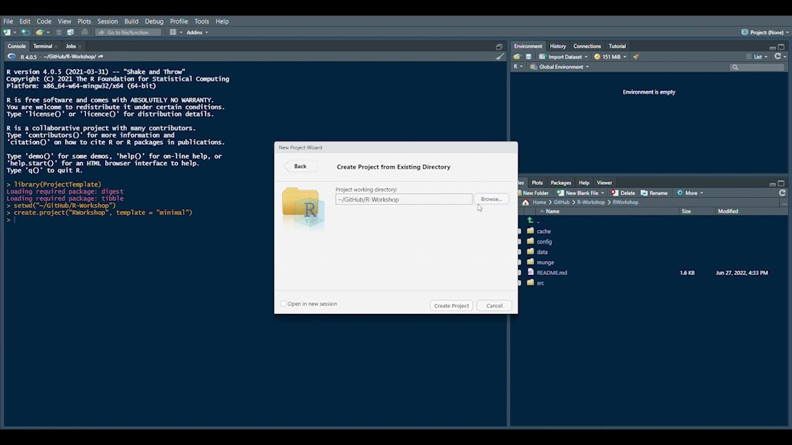The image size is (792, 445).
Task: Click the Delete button in Files pane
Action: pos(623,193)
